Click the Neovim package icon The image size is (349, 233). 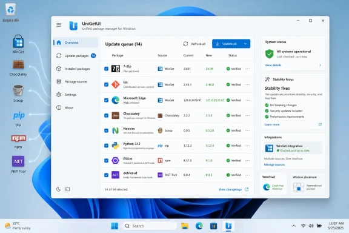tap(116, 130)
